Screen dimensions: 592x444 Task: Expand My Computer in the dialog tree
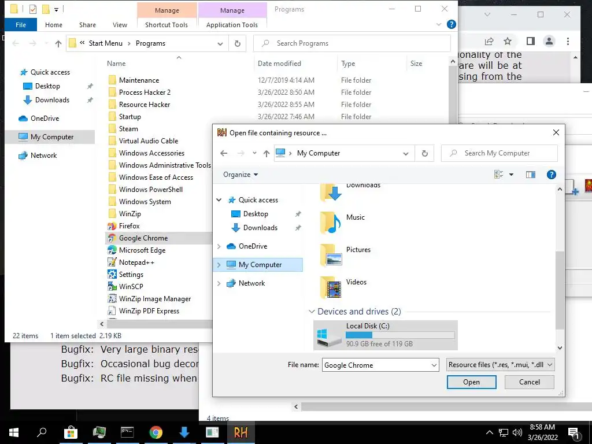tap(219, 265)
